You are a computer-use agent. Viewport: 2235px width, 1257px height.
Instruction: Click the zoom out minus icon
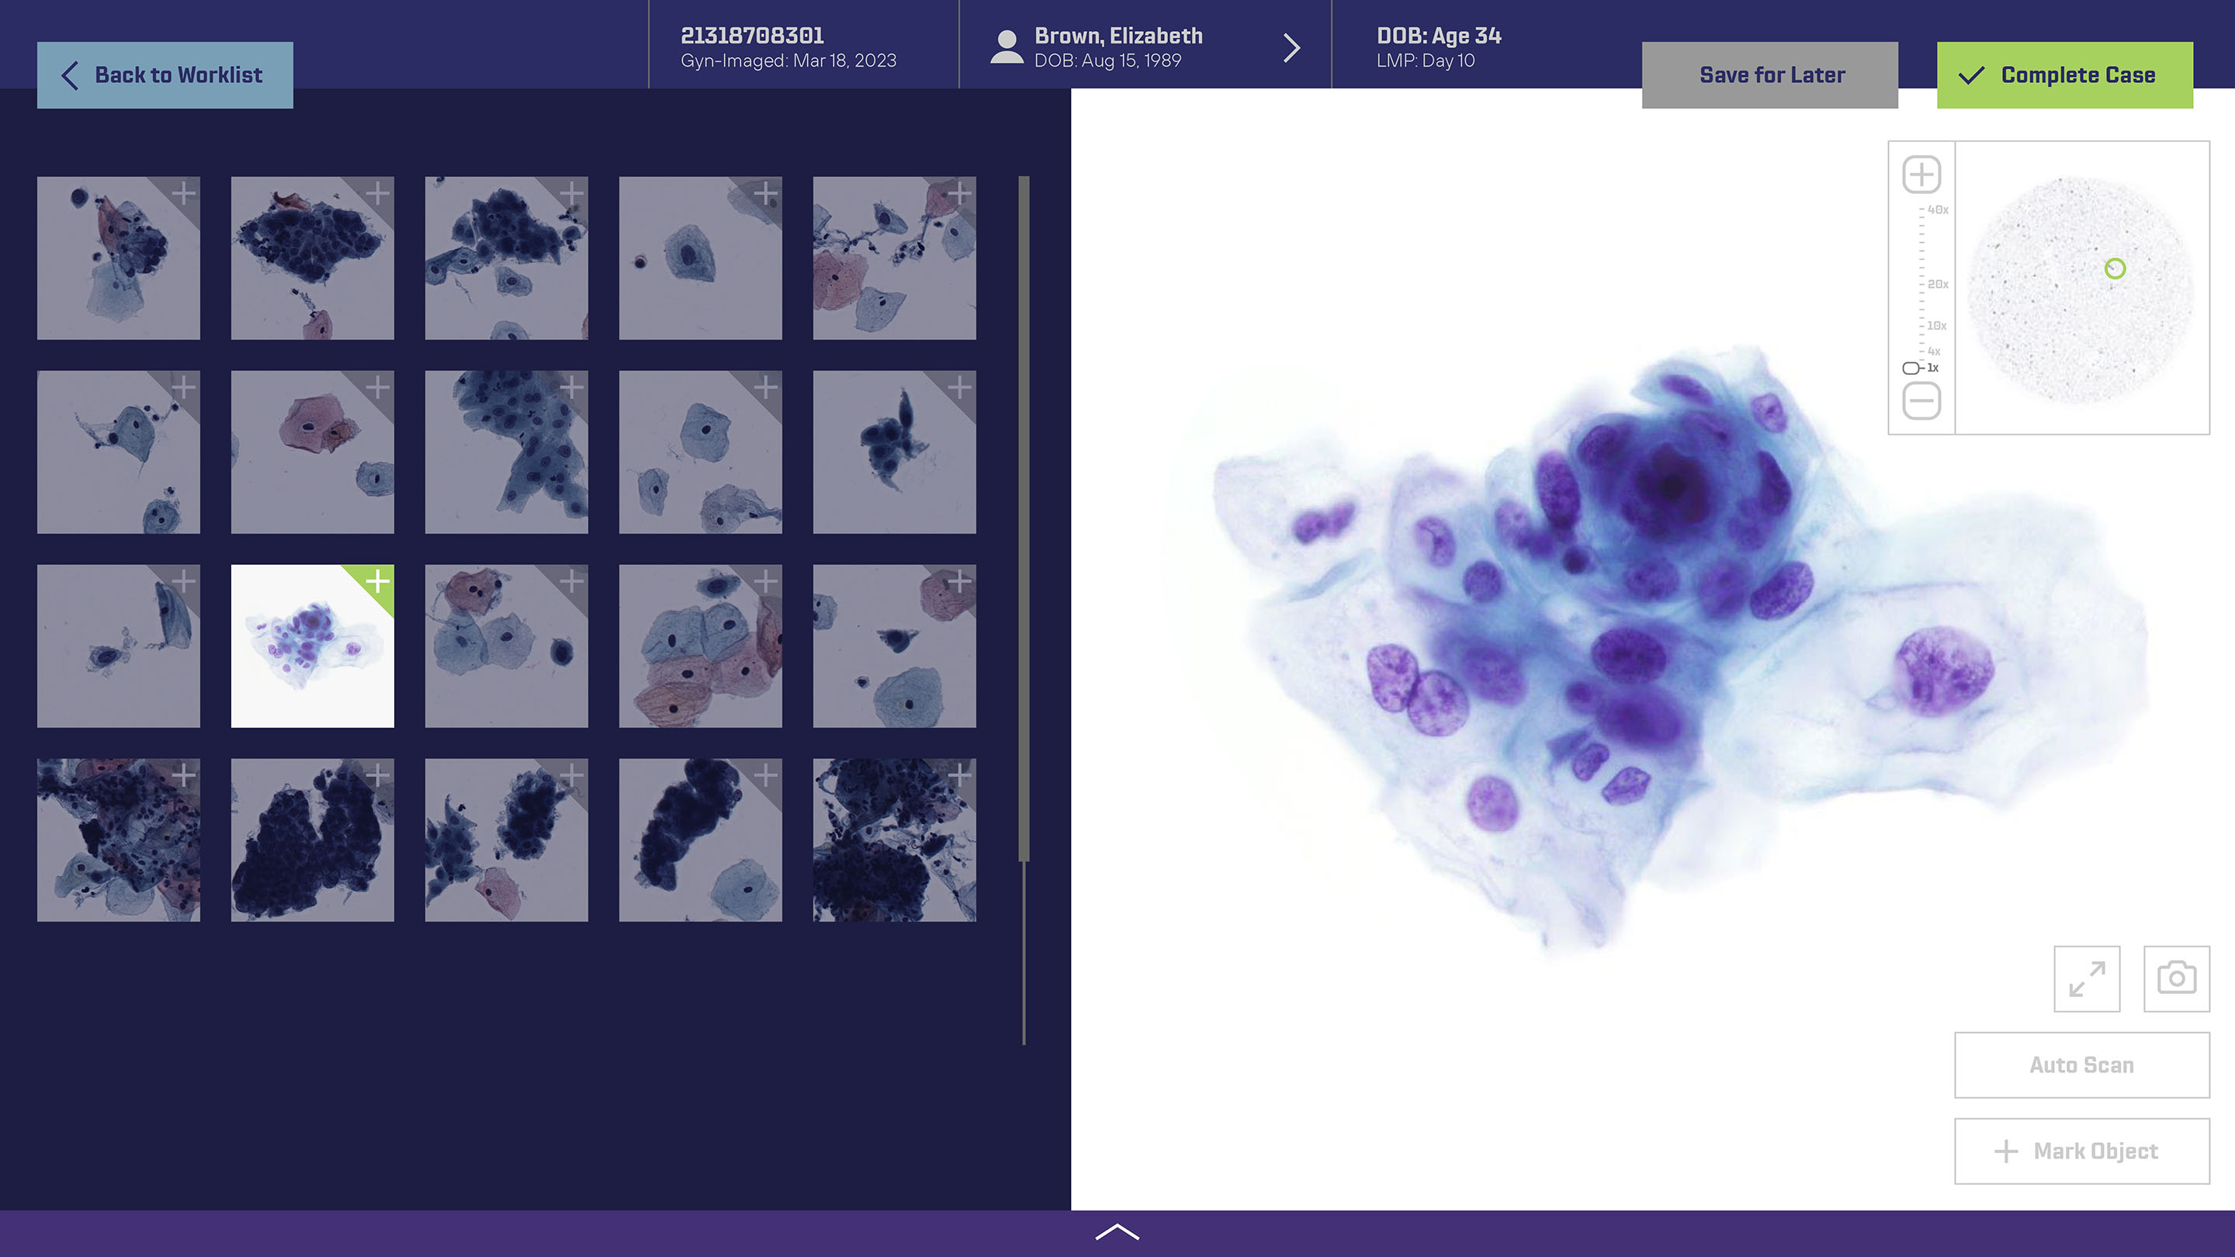(1921, 401)
